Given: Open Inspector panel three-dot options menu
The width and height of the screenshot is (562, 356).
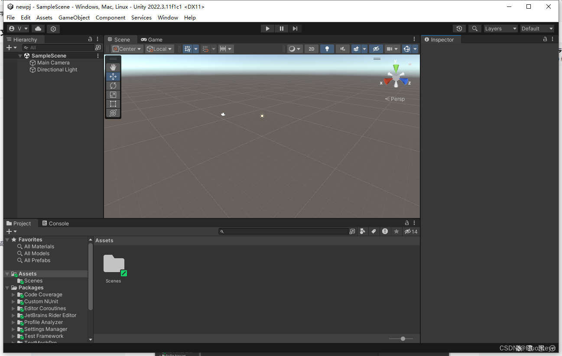Looking at the screenshot, I should 552,39.
